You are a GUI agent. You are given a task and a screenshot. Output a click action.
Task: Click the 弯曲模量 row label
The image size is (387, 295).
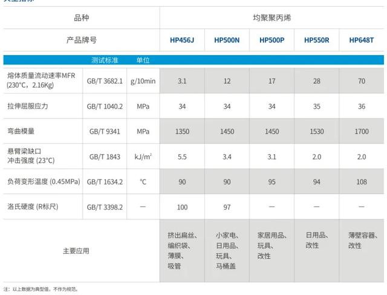pos(21,131)
